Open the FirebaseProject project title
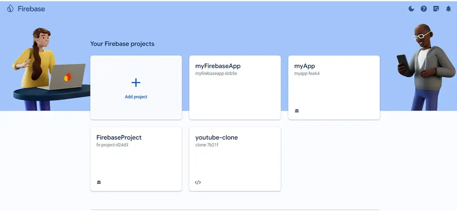This screenshot has width=457, height=211. (x=119, y=138)
